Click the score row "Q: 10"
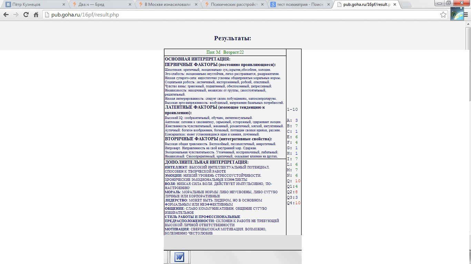 294,181
